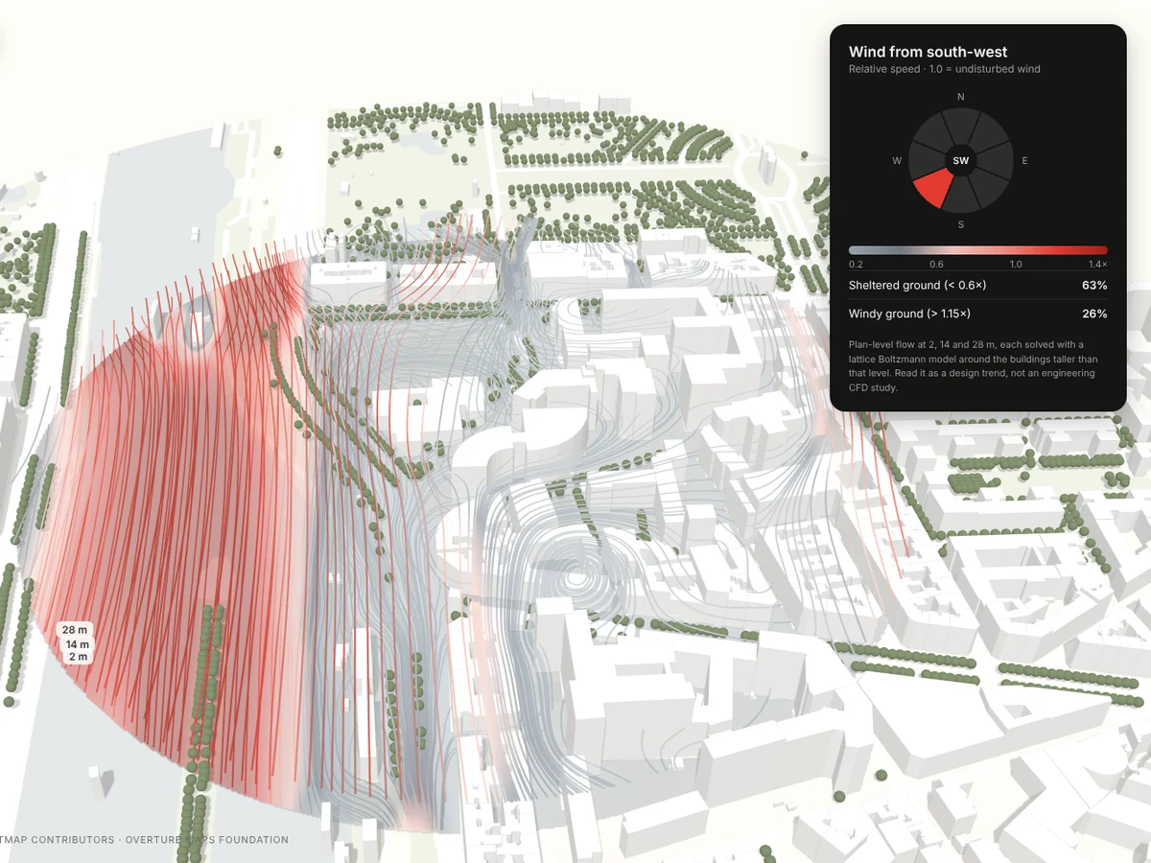Click the circular vortex in the streamlines

(x=576, y=578)
